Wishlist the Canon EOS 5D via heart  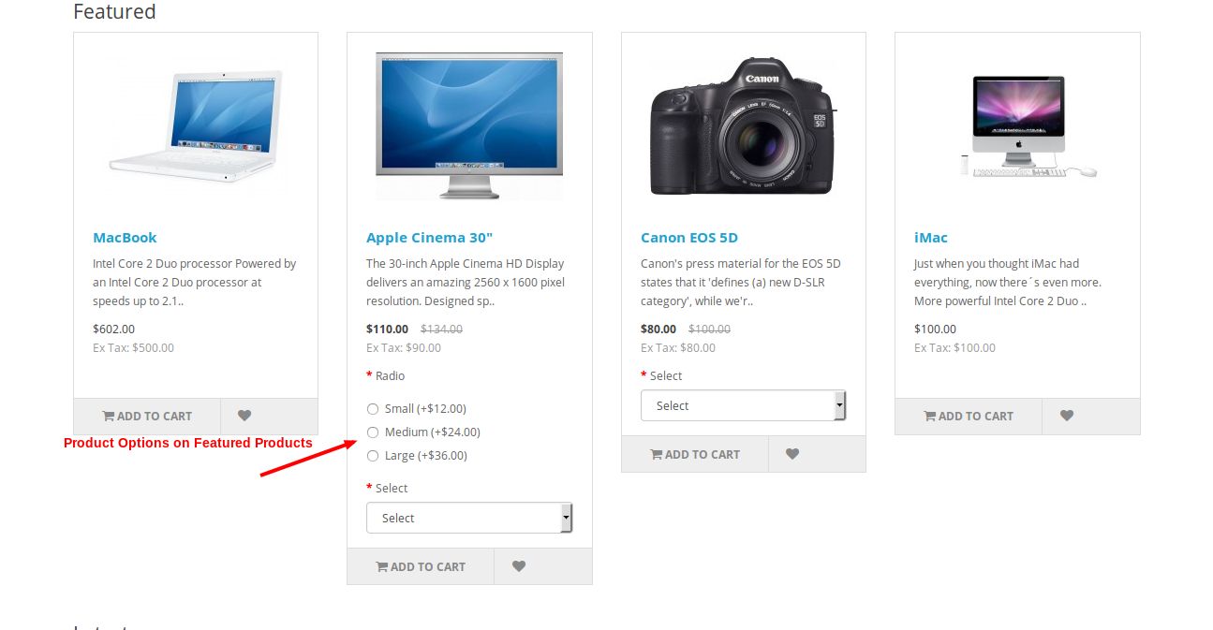792,454
